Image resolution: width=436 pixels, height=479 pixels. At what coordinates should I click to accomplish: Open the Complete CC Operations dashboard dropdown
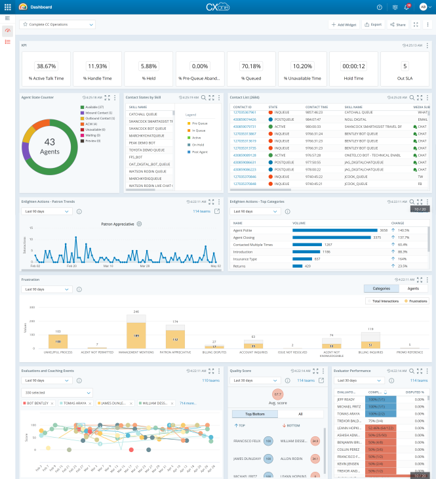tap(58, 24)
